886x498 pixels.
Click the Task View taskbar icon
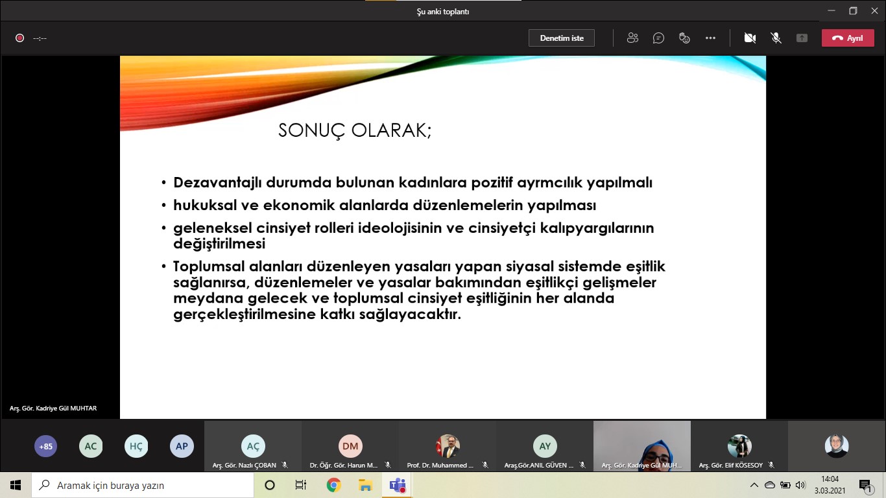pos(301,485)
